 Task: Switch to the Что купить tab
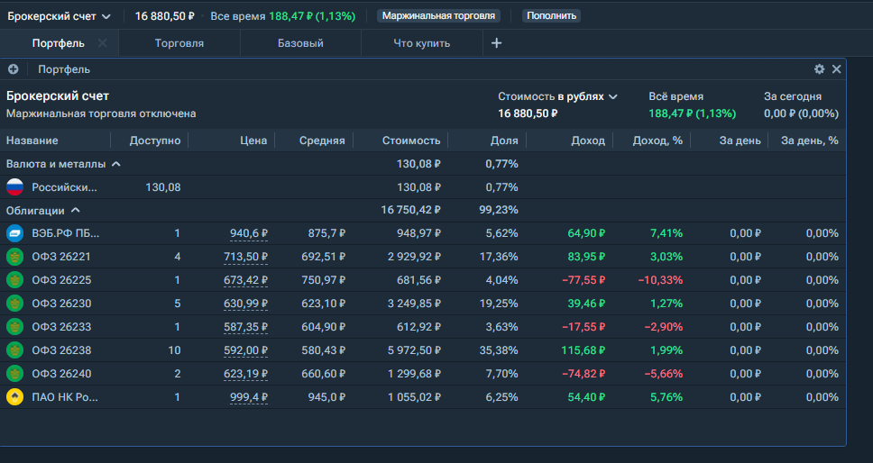click(x=421, y=43)
